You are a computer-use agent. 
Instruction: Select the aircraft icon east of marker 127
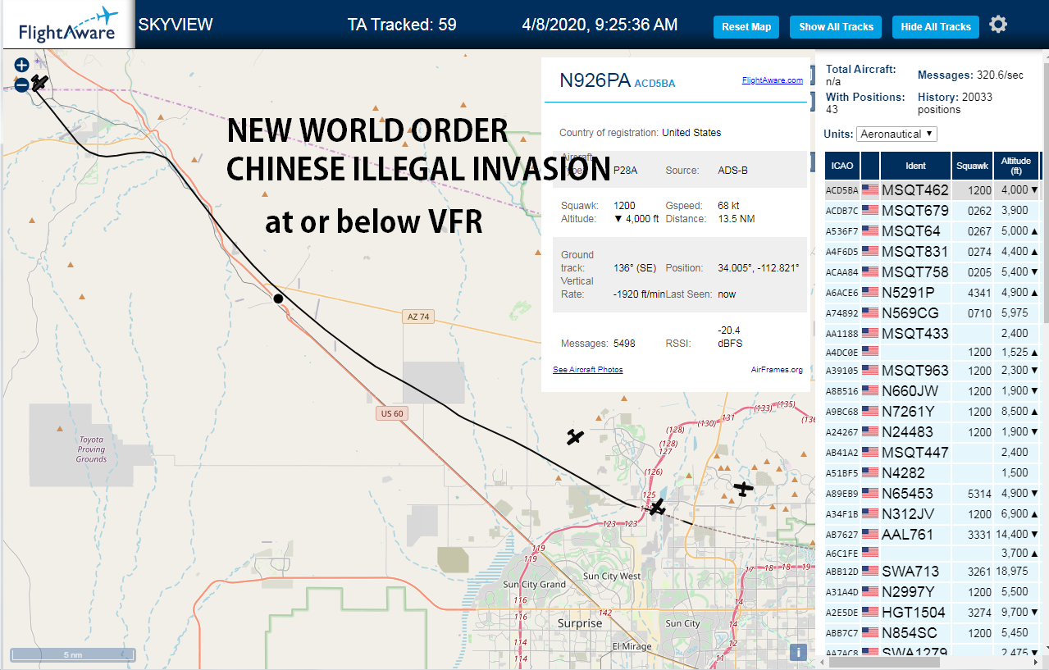743,489
